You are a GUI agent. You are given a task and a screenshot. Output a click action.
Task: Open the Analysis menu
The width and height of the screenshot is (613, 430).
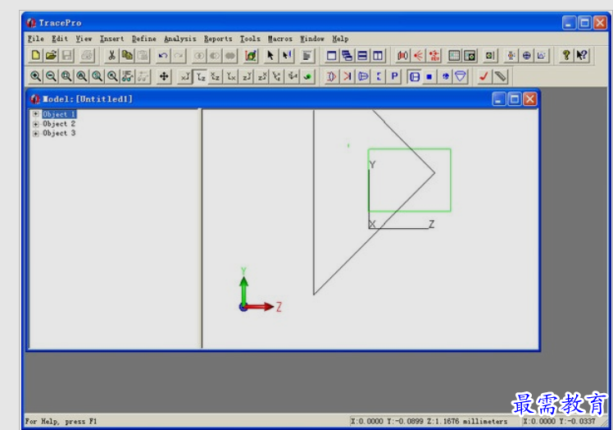179,39
